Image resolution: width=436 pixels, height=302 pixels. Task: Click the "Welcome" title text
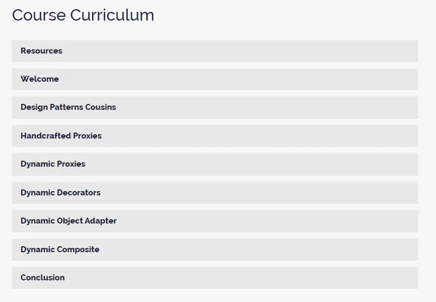[x=40, y=79]
